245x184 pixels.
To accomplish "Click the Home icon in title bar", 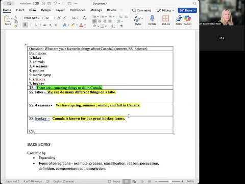I will pos(43,4).
